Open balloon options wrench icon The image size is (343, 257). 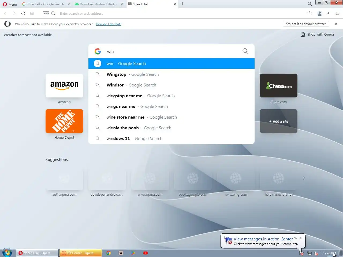point(296,238)
